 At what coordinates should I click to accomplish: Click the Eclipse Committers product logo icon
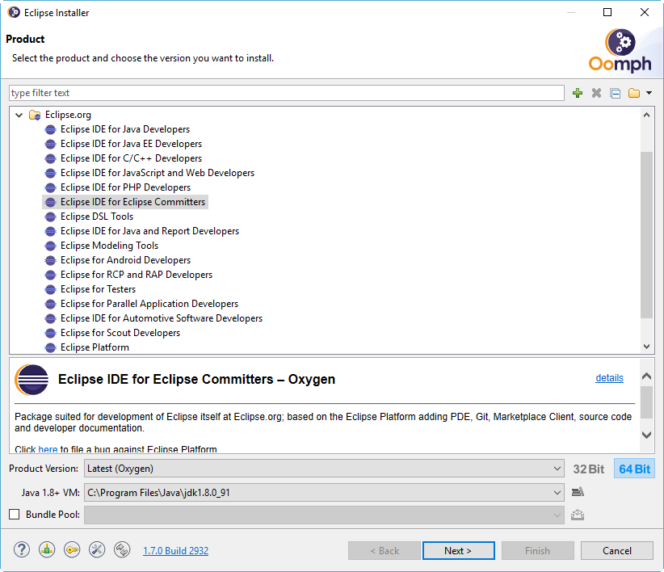click(x=32, y=380)
